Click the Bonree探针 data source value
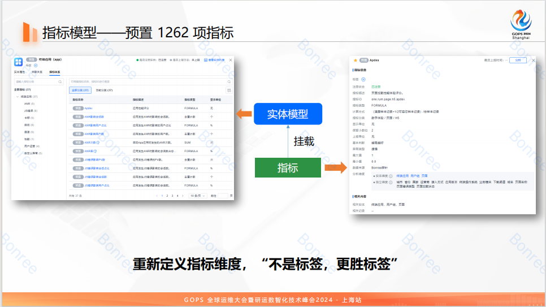The image size is (546, 307). tap(379, 167)
